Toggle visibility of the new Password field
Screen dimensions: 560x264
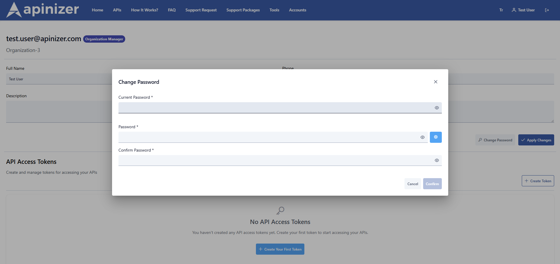pyautogui.click(x=422, y=137)
